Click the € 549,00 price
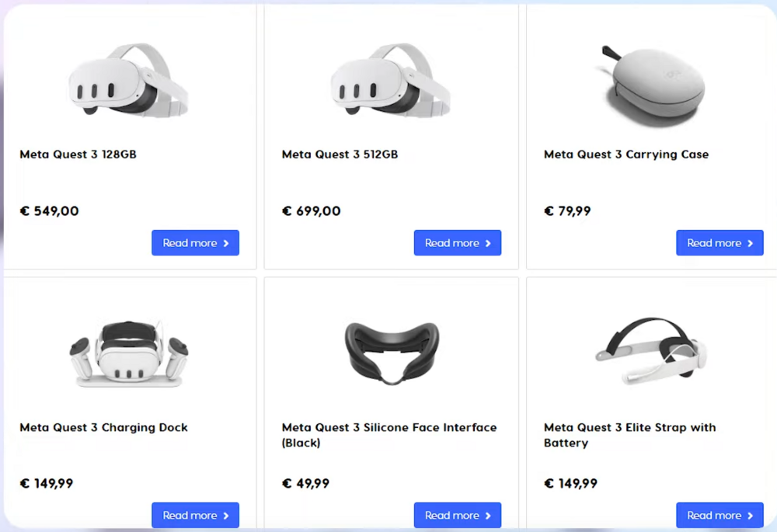The height and width of the screenshot is (532, 777). [49, 211]
